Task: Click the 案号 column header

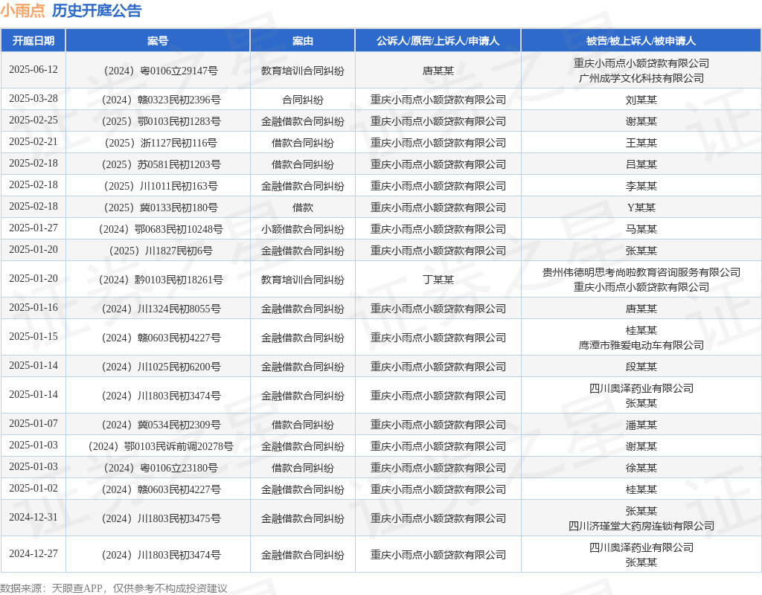Action: coord(158,41)
